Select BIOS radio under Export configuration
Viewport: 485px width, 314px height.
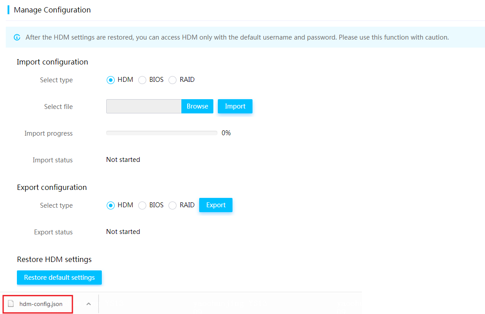point(142,205)
